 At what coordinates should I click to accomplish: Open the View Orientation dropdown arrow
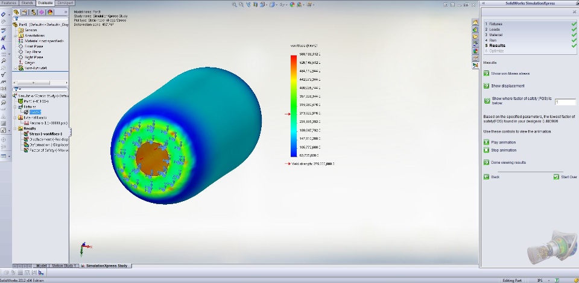coord(266,5)
